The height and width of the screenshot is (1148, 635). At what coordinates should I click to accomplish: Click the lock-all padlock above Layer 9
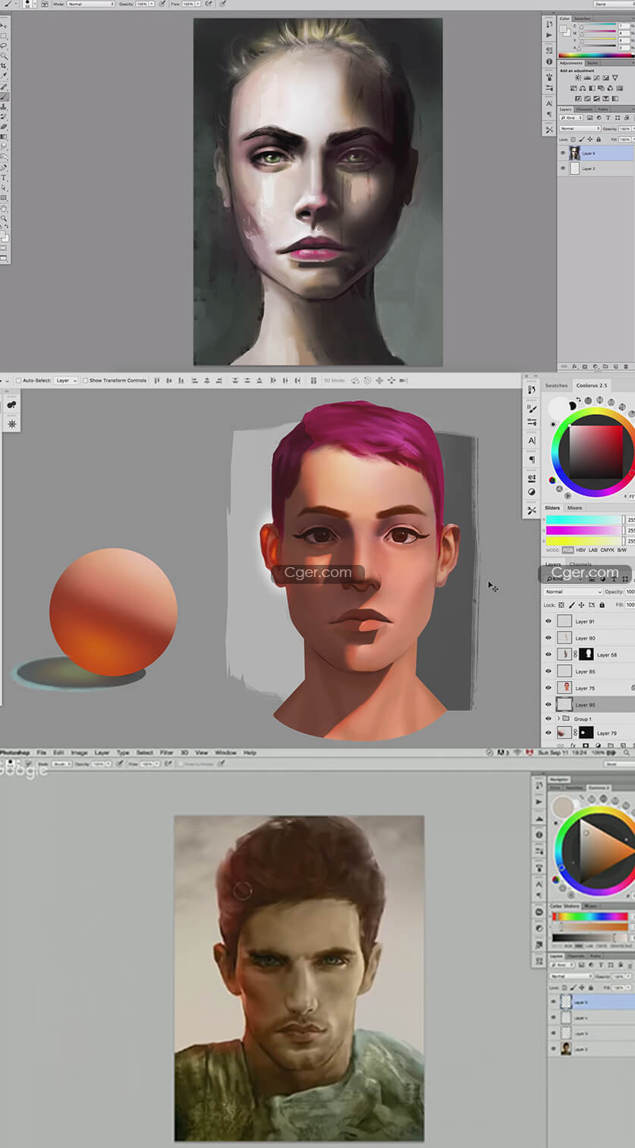[x=599, y=140]
